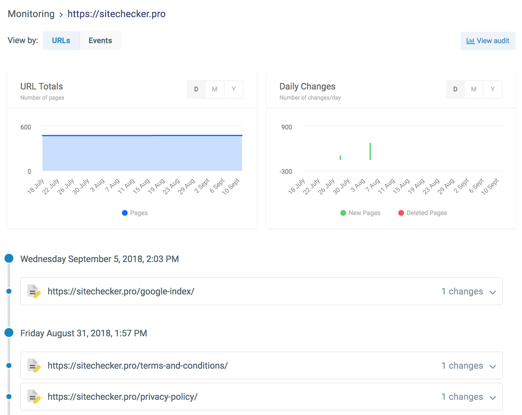Click the '1 changes' text in google-index row
The width and height of the screenshot is (522, 415).
click(462, 291)
